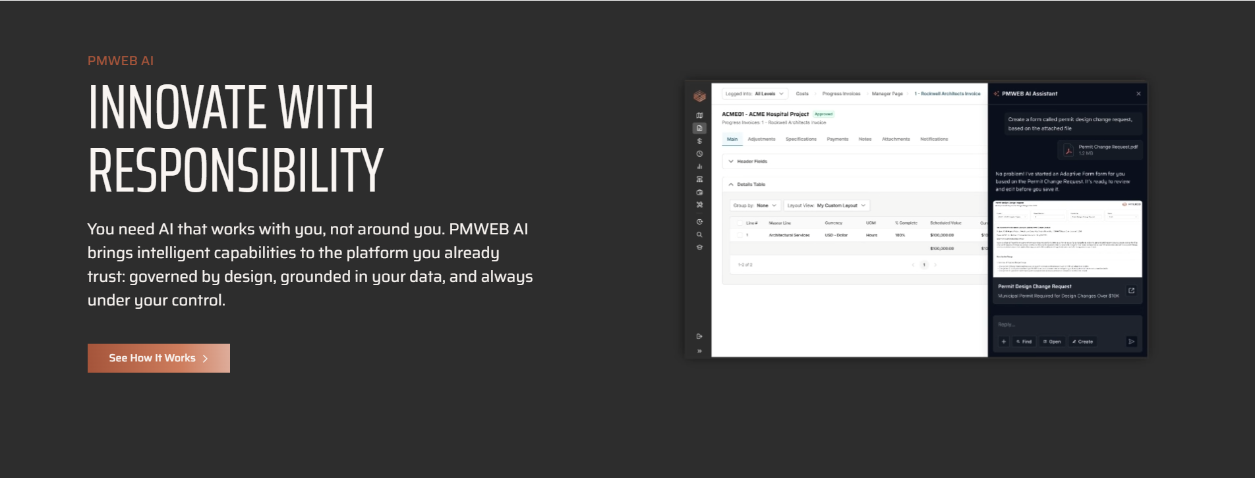Image resolution: width=1255 pixels, height=478 pixels.
Task: Open the map icon in the sidebar
Action: [x=699, y=115]
